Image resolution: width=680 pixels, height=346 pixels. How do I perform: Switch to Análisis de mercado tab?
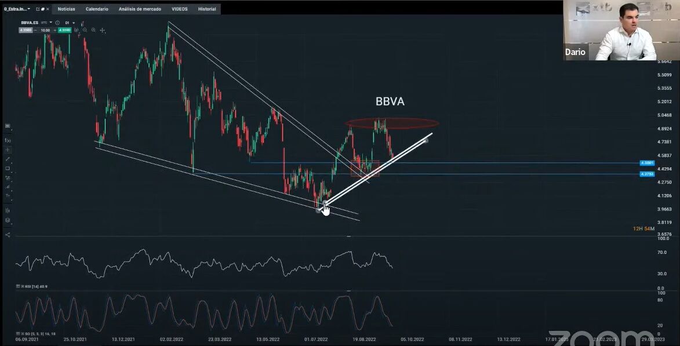[x=140, y=9]
